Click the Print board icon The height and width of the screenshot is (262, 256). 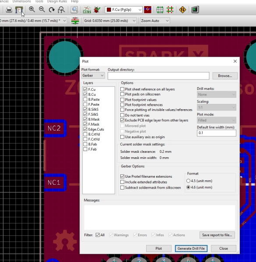[x=9, y=10]
